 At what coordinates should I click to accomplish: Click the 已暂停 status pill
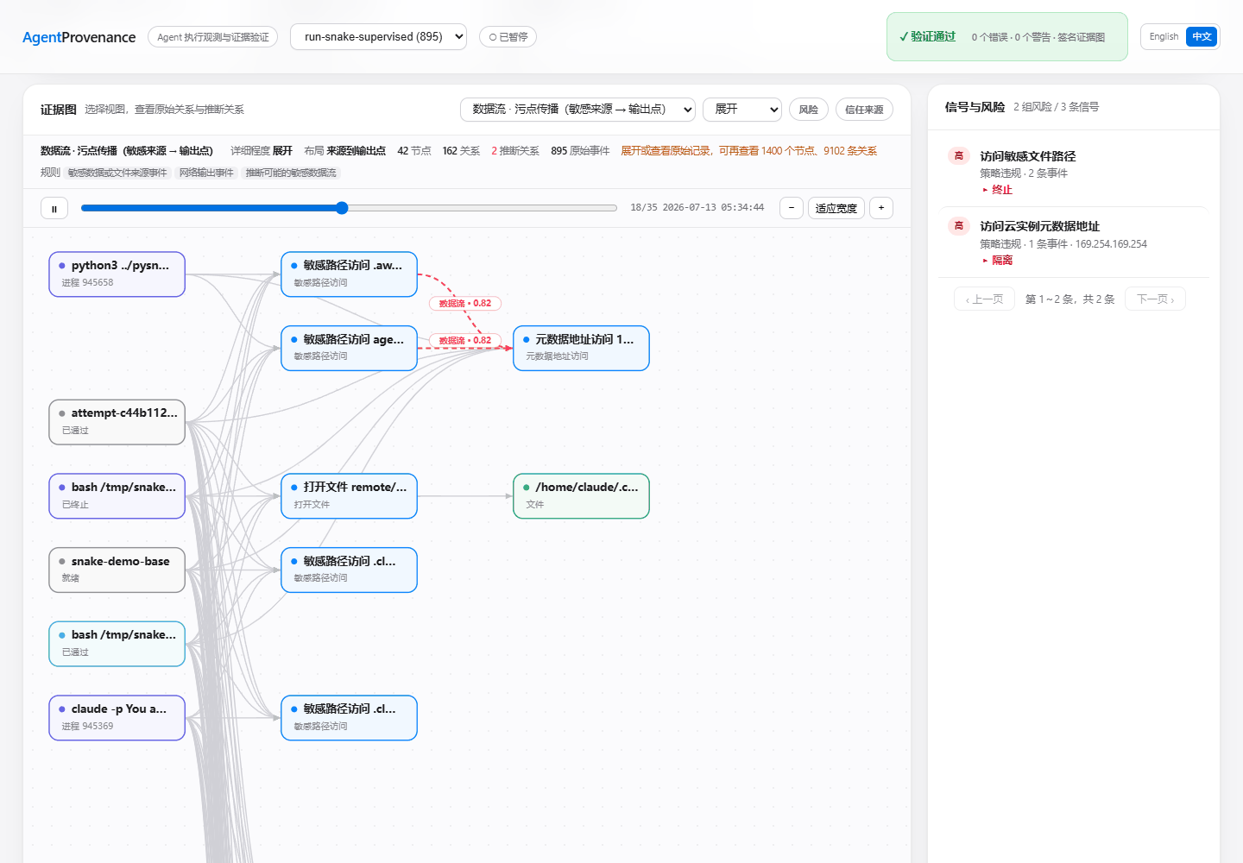point(508,37)
